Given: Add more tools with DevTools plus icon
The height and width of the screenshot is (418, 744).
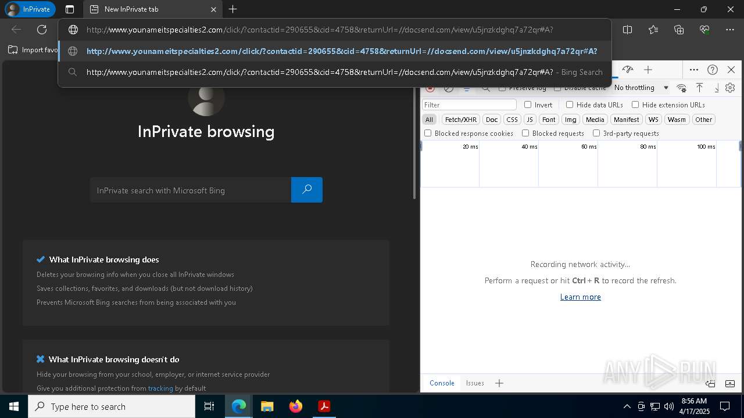Looking at the screenshot, I should tap(648, 70).
